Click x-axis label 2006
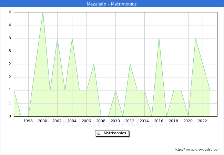 (x=86, y=121)
